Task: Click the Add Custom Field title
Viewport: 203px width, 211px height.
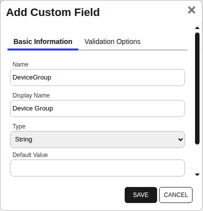Action: point(53,12)
